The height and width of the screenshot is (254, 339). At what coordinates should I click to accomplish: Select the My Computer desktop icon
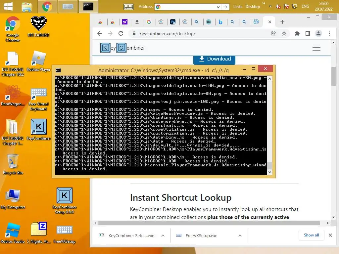point(13,199)
